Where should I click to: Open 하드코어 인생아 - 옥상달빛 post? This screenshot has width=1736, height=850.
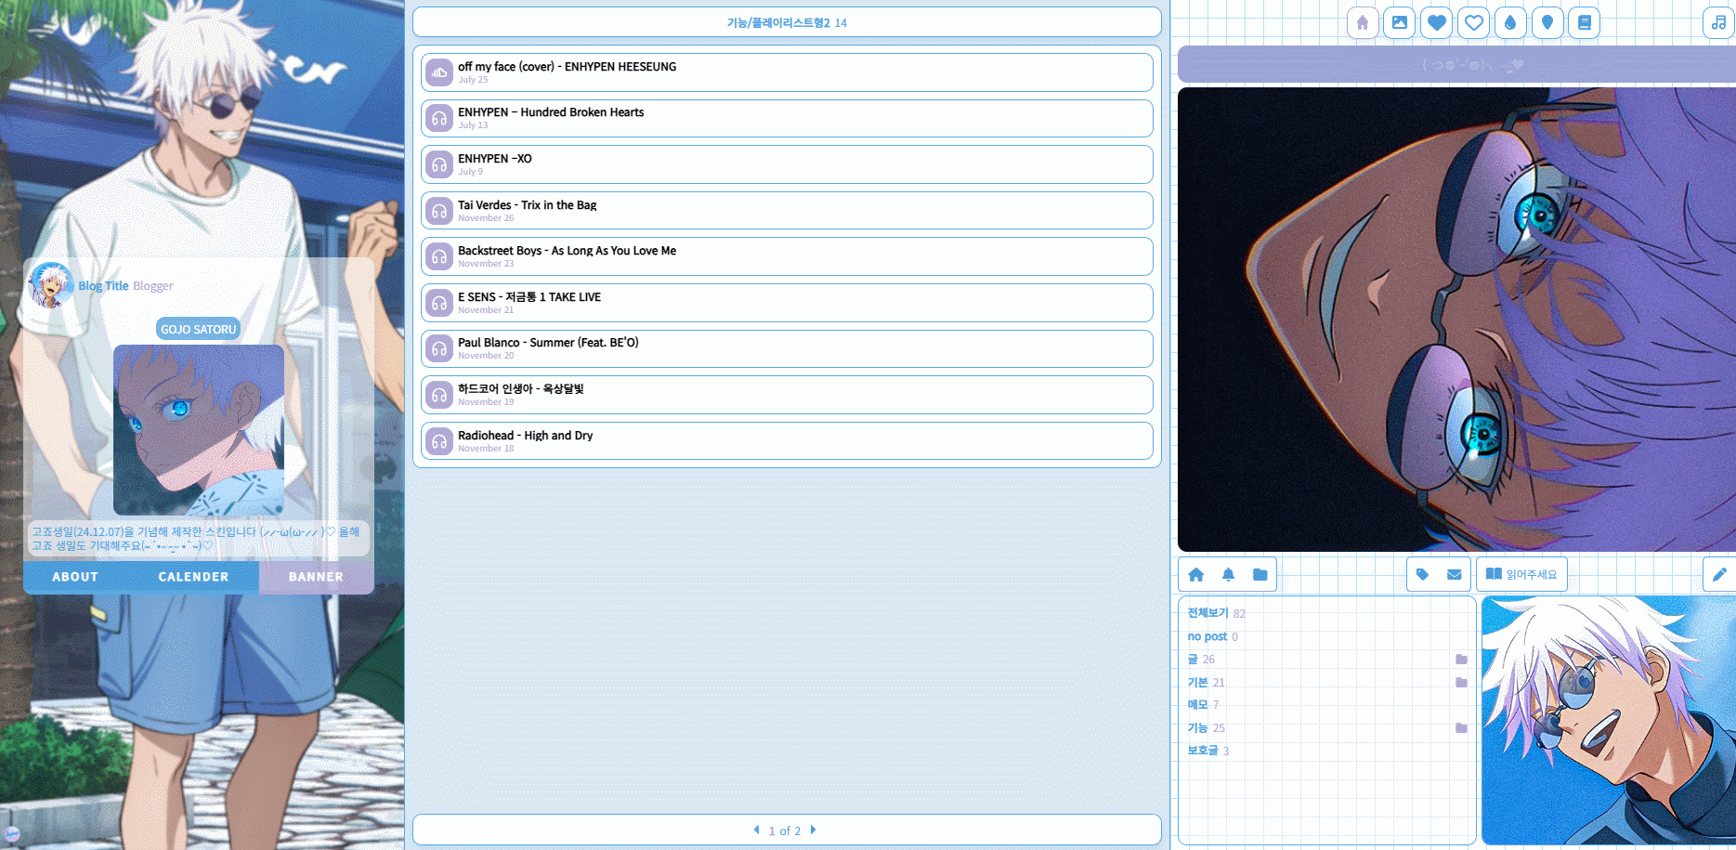pyautogui.click(x=521, y=389)
